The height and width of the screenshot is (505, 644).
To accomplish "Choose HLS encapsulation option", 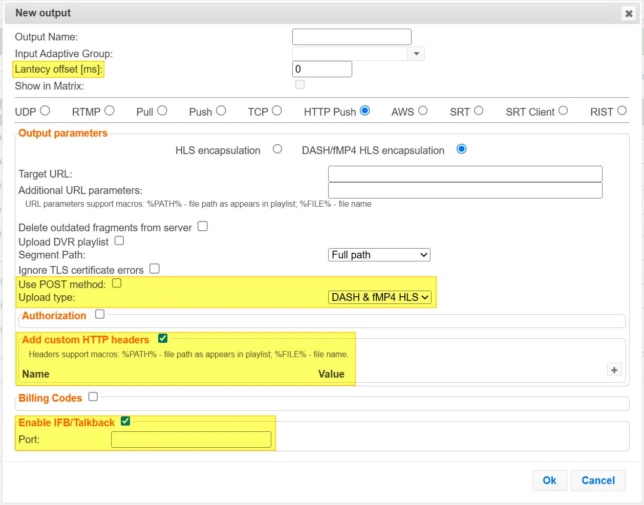I will click(277, 149).
